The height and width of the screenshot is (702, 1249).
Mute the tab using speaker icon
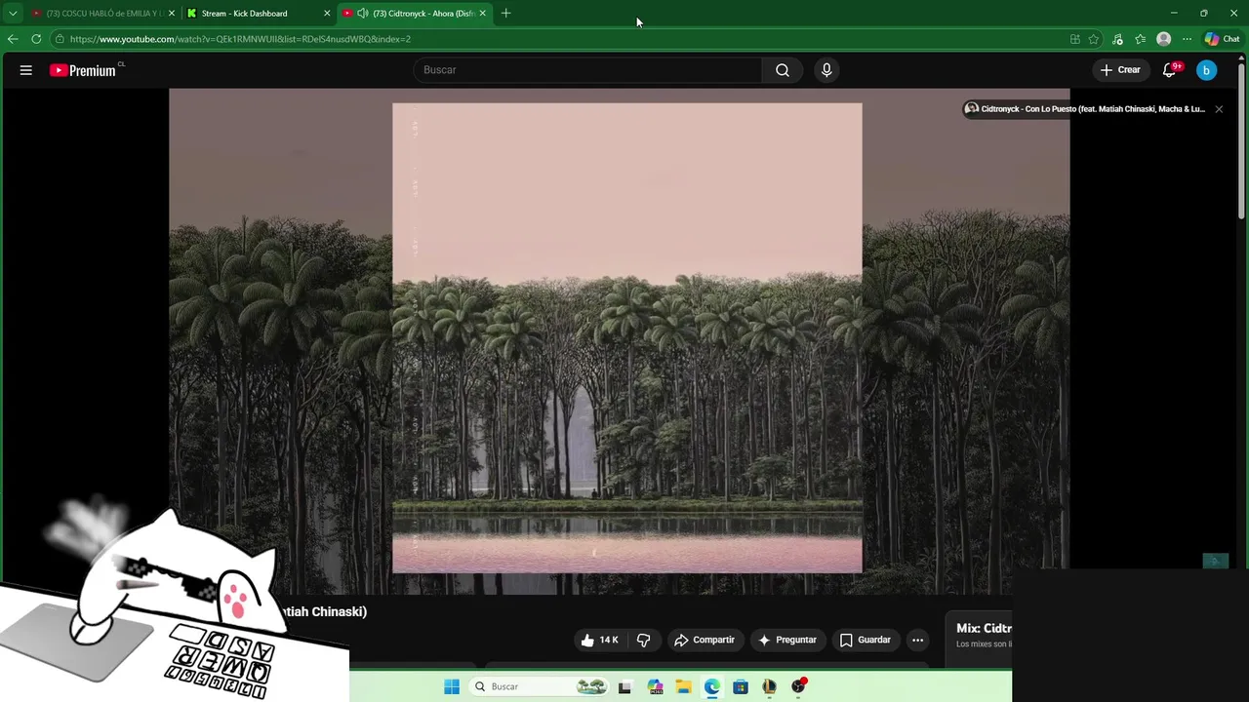click(x=362, y=14)
